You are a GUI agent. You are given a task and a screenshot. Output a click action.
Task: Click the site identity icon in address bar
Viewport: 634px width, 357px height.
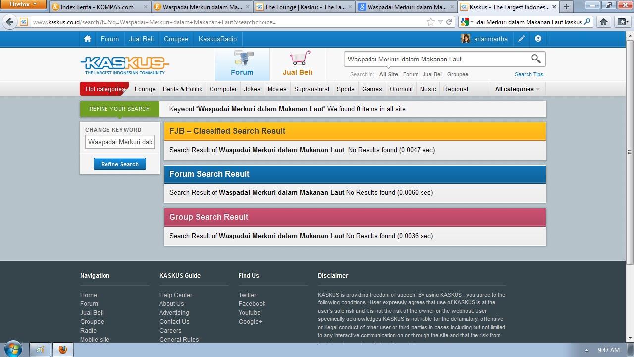(x=23, y=22)
